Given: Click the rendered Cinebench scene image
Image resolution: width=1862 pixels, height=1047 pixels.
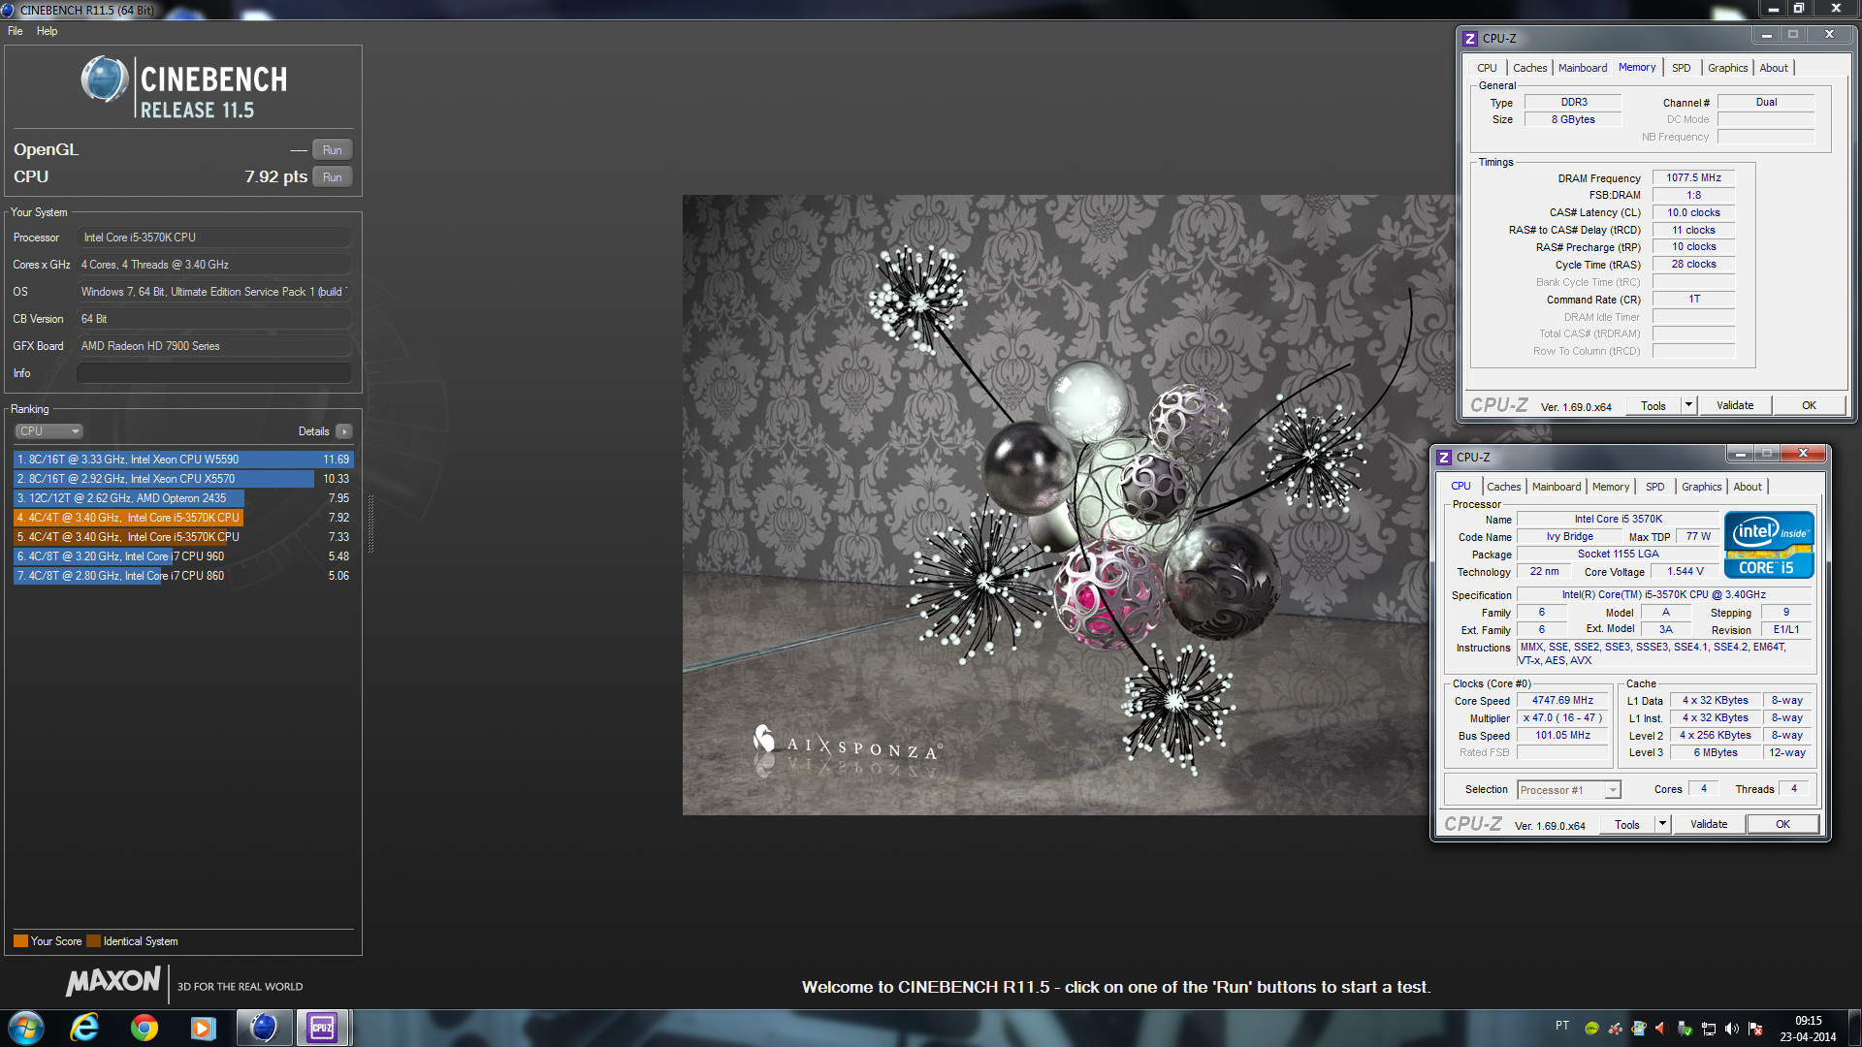Looking at the screenshot, I should 1069,505.
